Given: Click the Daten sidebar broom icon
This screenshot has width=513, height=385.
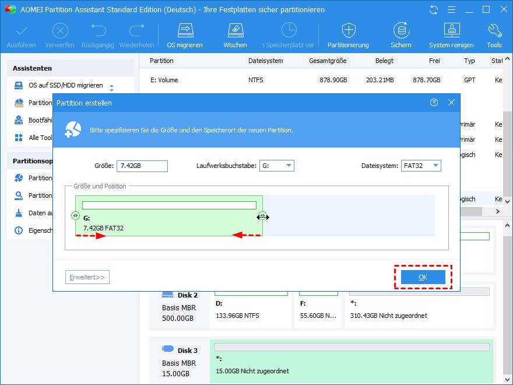Looking at the screenshot, I should [x=19, y=213].
